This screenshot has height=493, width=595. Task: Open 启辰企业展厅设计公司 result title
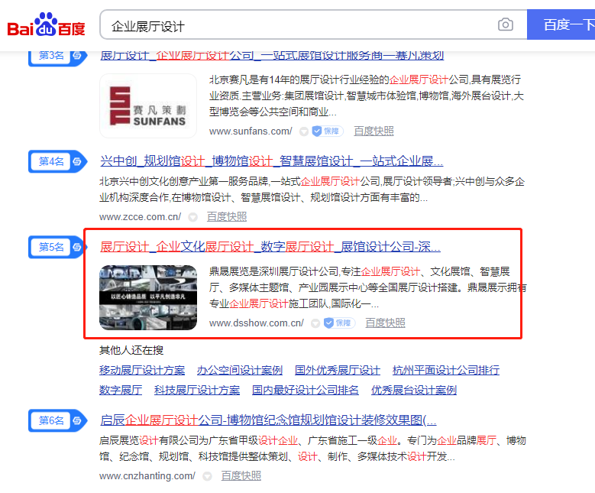point(268,420)
